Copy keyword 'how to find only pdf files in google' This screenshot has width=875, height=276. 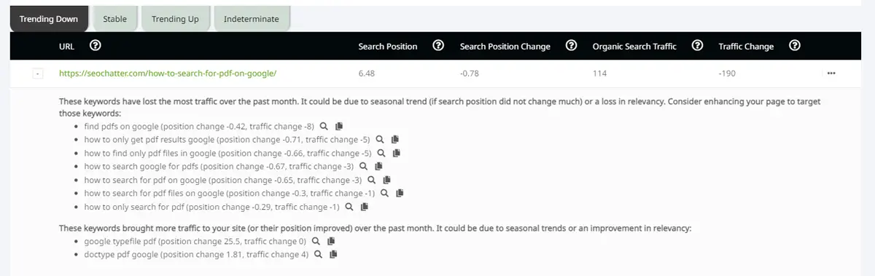click(397, 153)
